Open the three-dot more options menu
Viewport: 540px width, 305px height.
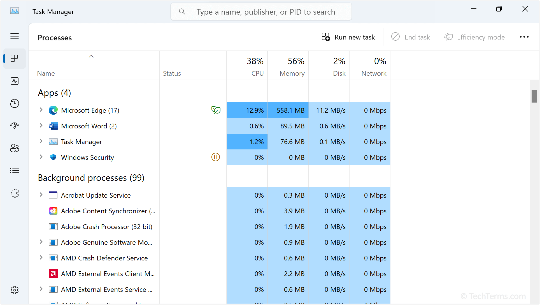click(x=524, y=37)
